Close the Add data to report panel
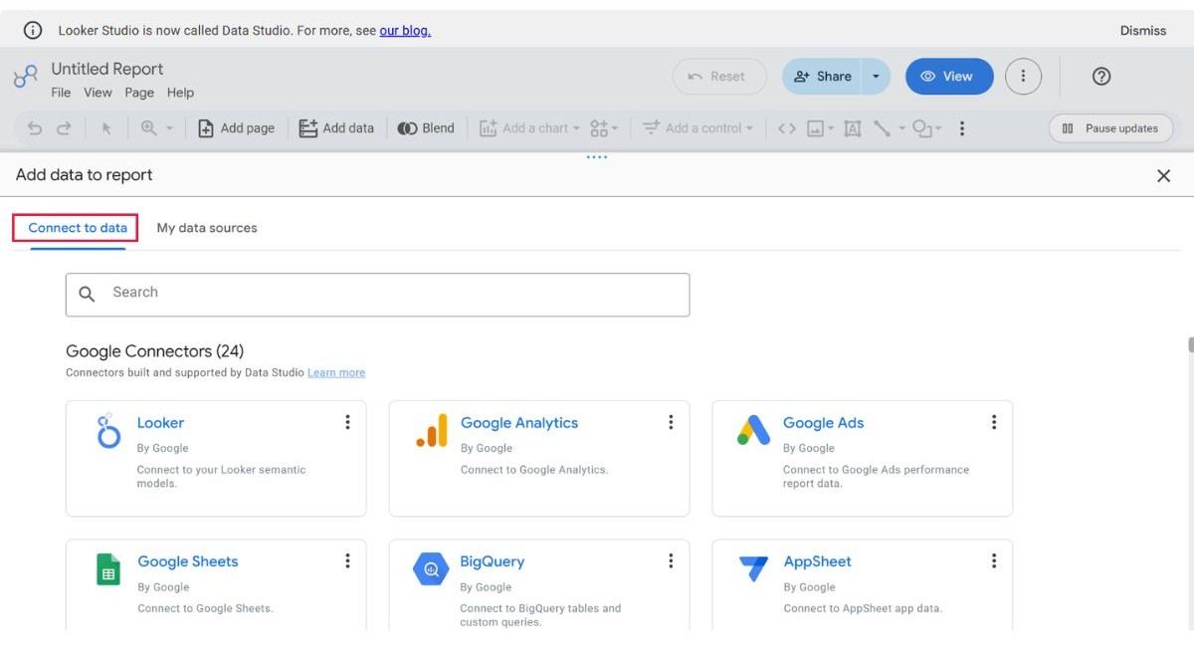 1163,175
